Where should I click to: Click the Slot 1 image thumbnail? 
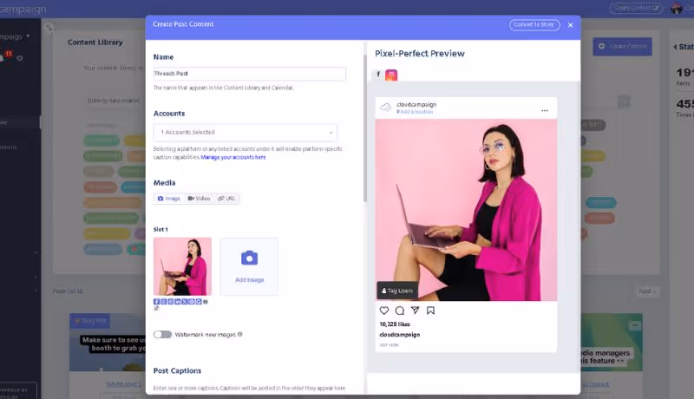click(x=182, y=267)
